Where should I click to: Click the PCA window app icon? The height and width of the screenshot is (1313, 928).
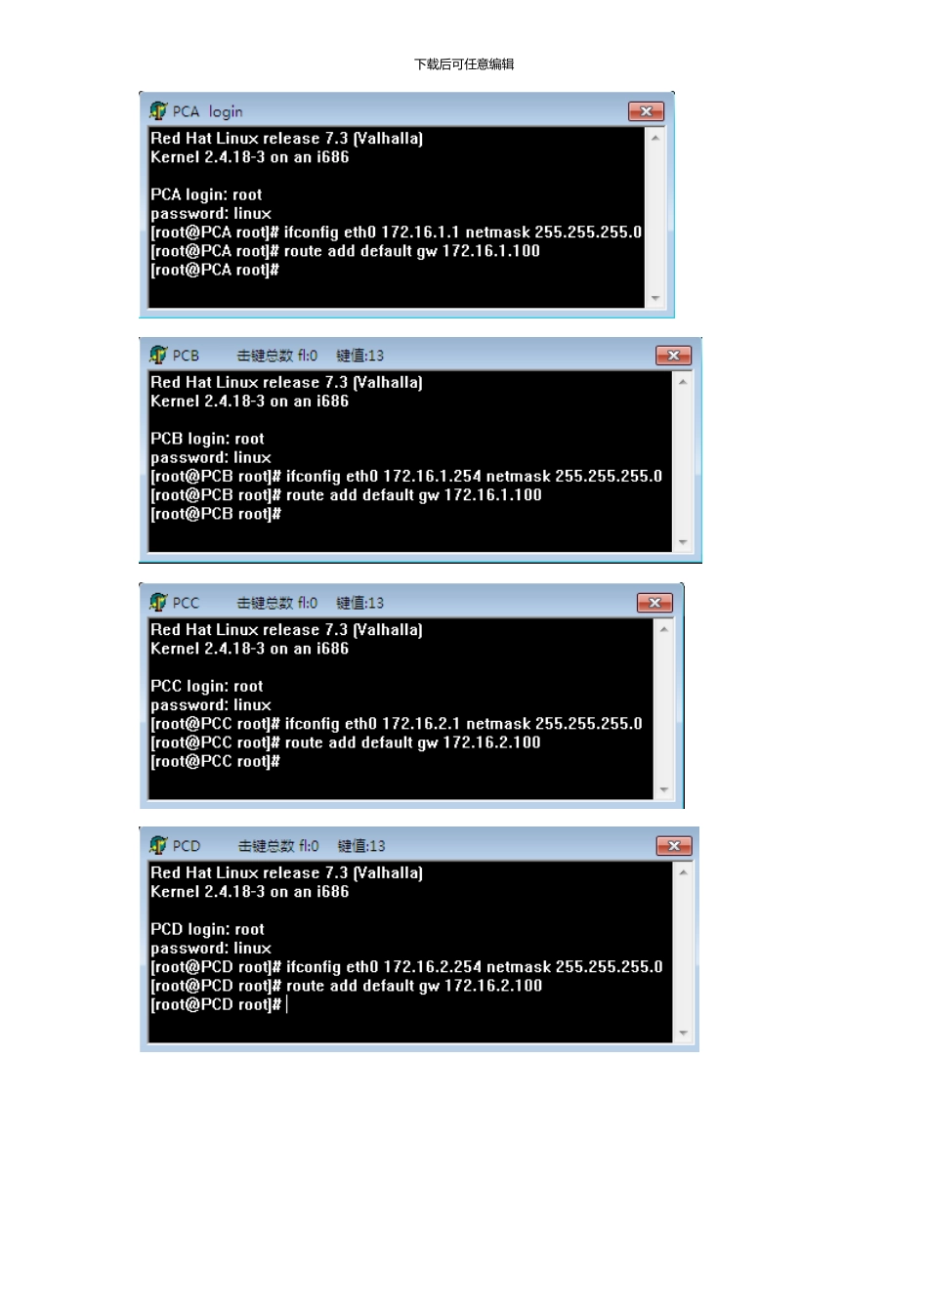pyautogui.click(x=158, y=110)
